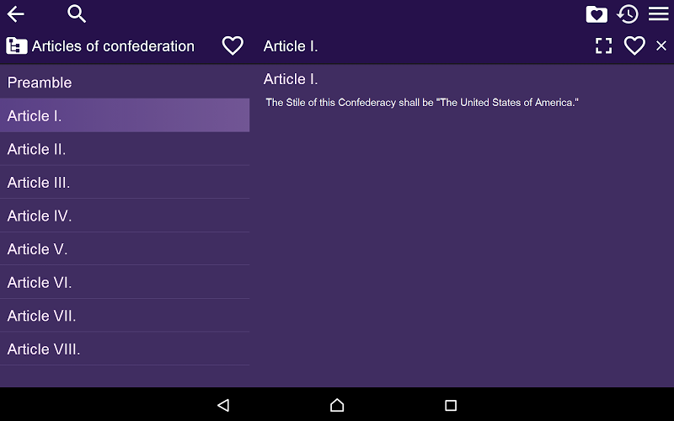674x421 pixels.
Task: Open the search magnifier icon
Action: 77,13
